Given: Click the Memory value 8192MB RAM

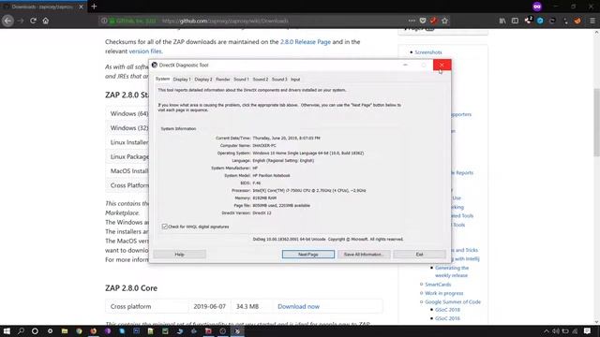Looking at the screenshot, I should 264,198.
